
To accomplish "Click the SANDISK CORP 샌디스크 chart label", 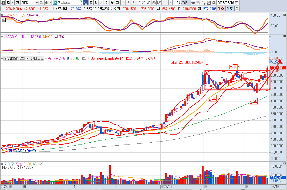I will (24, 58).
